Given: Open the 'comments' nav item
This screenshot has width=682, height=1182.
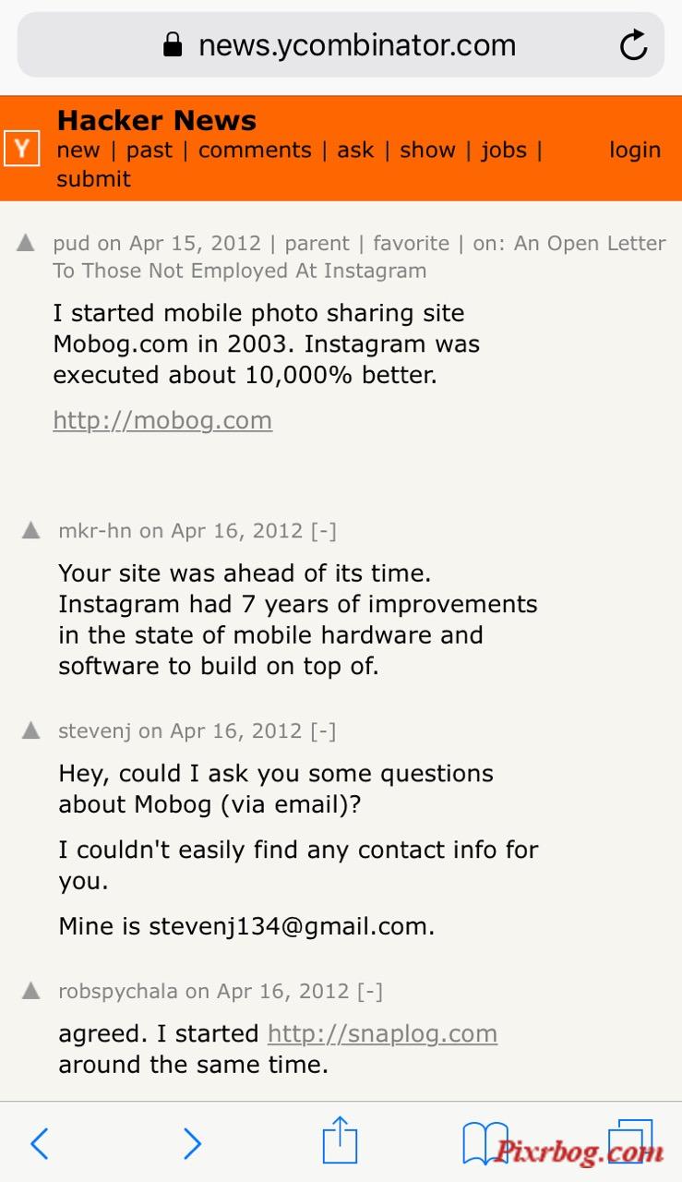Looking at the screenshot, I should point(255,150).
